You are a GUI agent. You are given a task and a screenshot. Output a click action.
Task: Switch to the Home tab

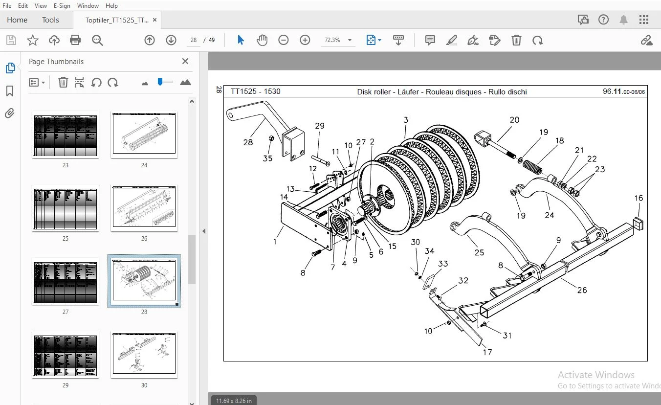coord(17,20)
